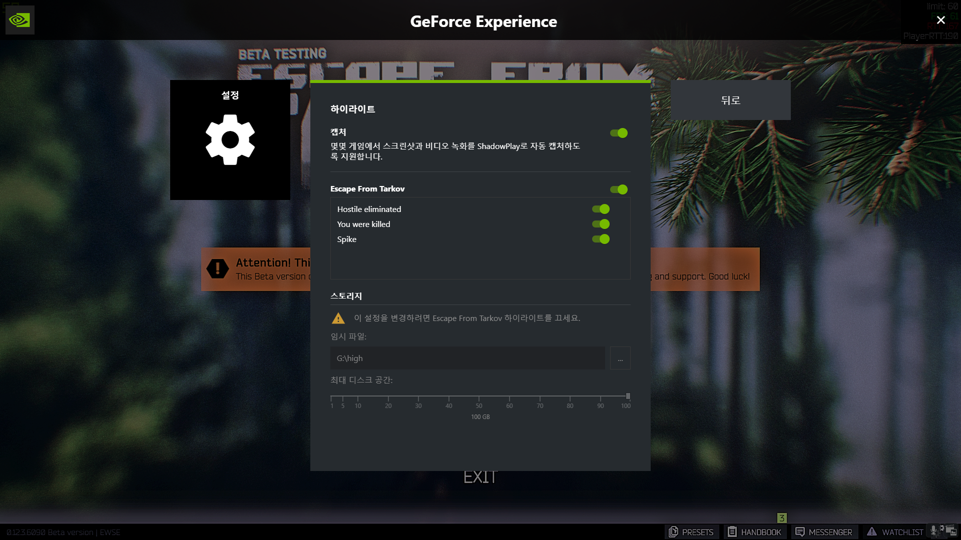Disable the Spike highlight switch
This screenshot has width=961, height=540.
(x=601, y=239)
